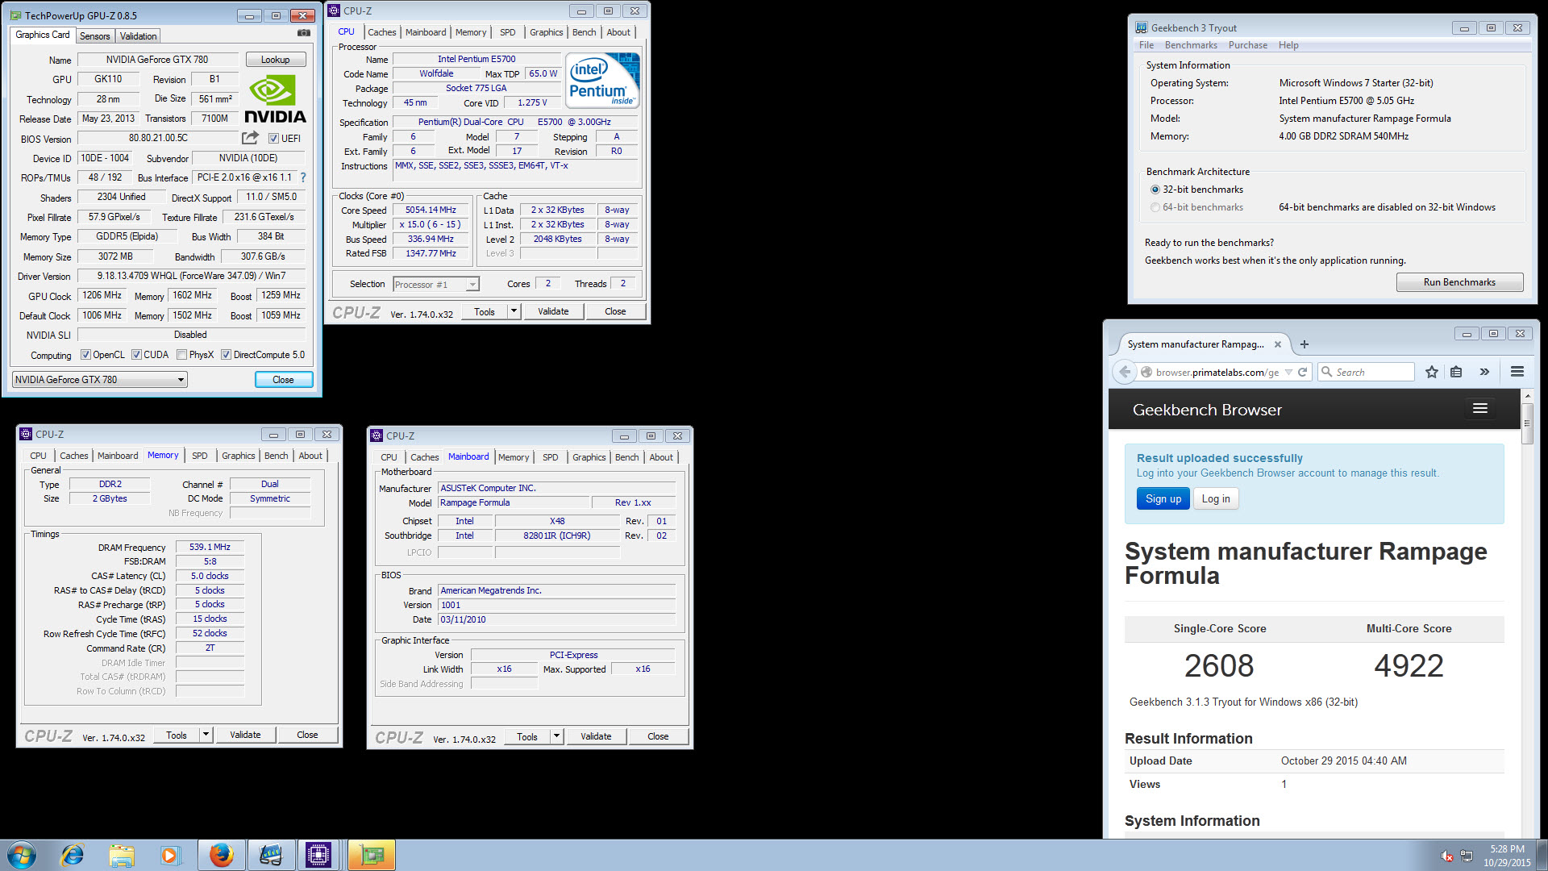
Task: Open Windows Media Player from taskbar
Action: tap(170, 855)
